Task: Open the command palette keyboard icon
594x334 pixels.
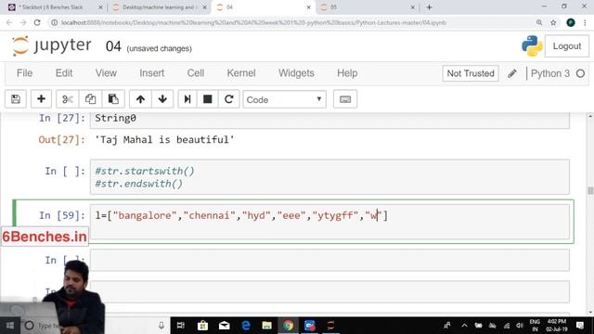Action: [x=345, y=99]
